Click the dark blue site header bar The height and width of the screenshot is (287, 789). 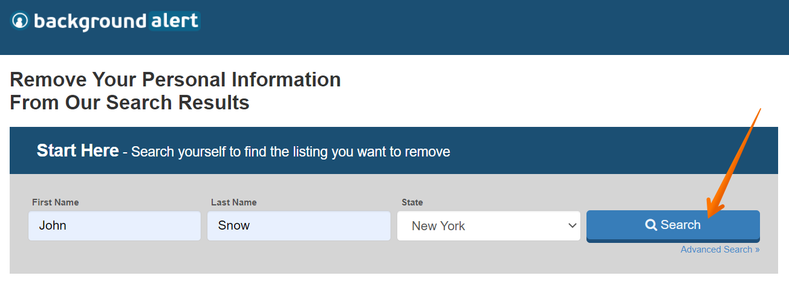(394, 27)
